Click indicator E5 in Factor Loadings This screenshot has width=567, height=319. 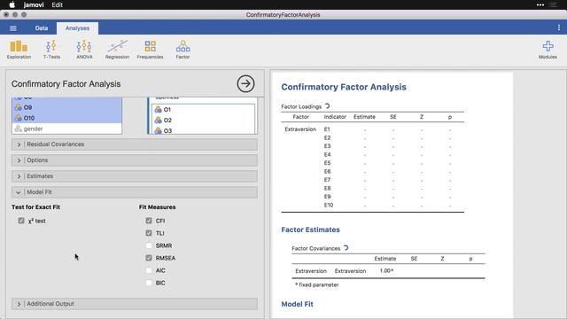coord(327,163)
